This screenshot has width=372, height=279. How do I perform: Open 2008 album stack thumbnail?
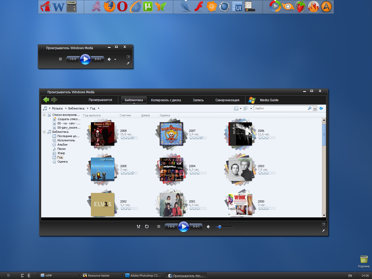tap(103, 134)
